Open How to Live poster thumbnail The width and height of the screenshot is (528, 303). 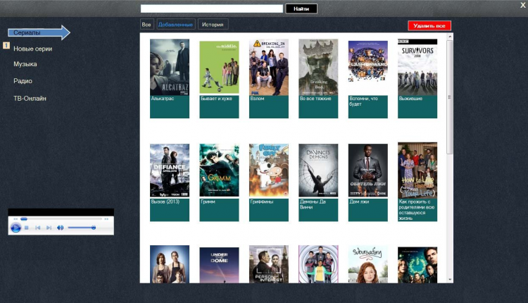tap(417, 171)
